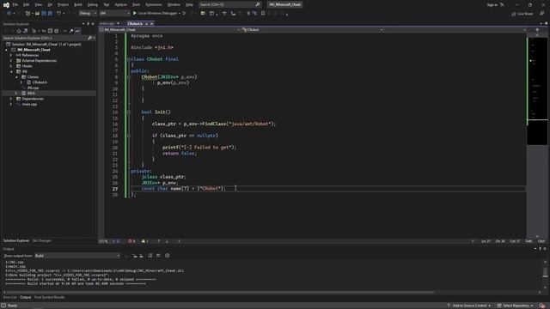The width and height of the screenshot is (550, 309).
Task: Open the File menu
Action: (15, 4)
